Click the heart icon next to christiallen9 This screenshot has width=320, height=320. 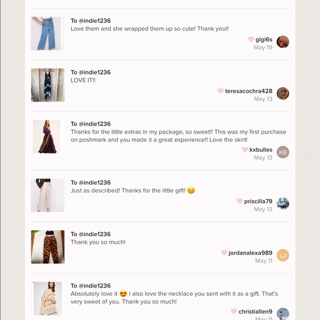(234, 311)
